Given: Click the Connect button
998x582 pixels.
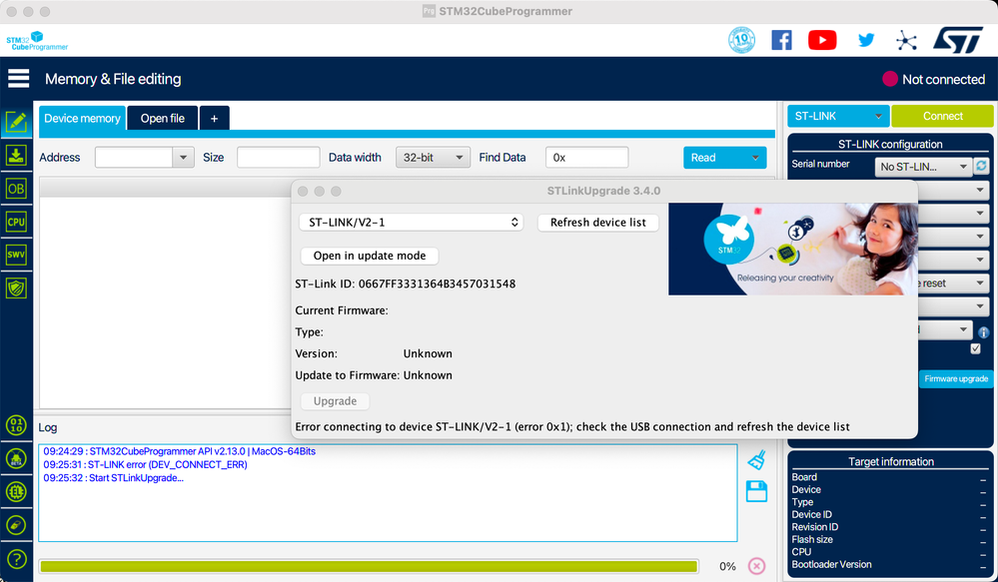Looking at the screenshot, I should pos(943,116).
